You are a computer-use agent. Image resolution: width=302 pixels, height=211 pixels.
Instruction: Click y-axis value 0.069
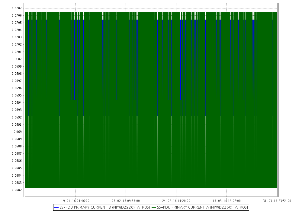18,132
